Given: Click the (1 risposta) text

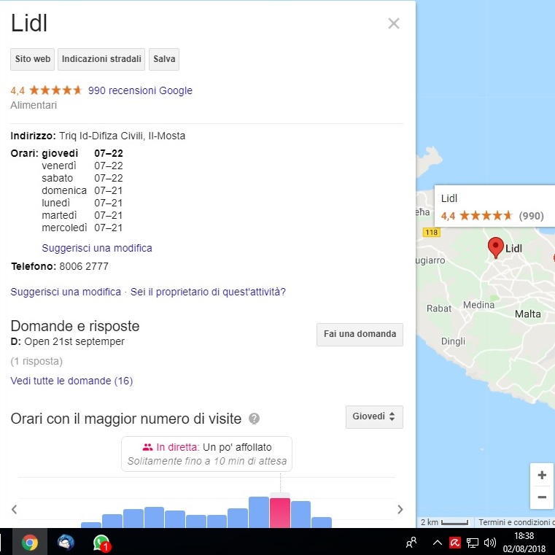Looking at the screenshot, I should tap(36, 361).
